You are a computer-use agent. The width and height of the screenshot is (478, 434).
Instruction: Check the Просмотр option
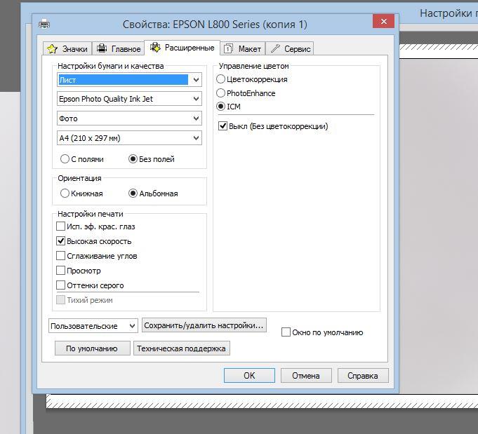pos(60,270)
